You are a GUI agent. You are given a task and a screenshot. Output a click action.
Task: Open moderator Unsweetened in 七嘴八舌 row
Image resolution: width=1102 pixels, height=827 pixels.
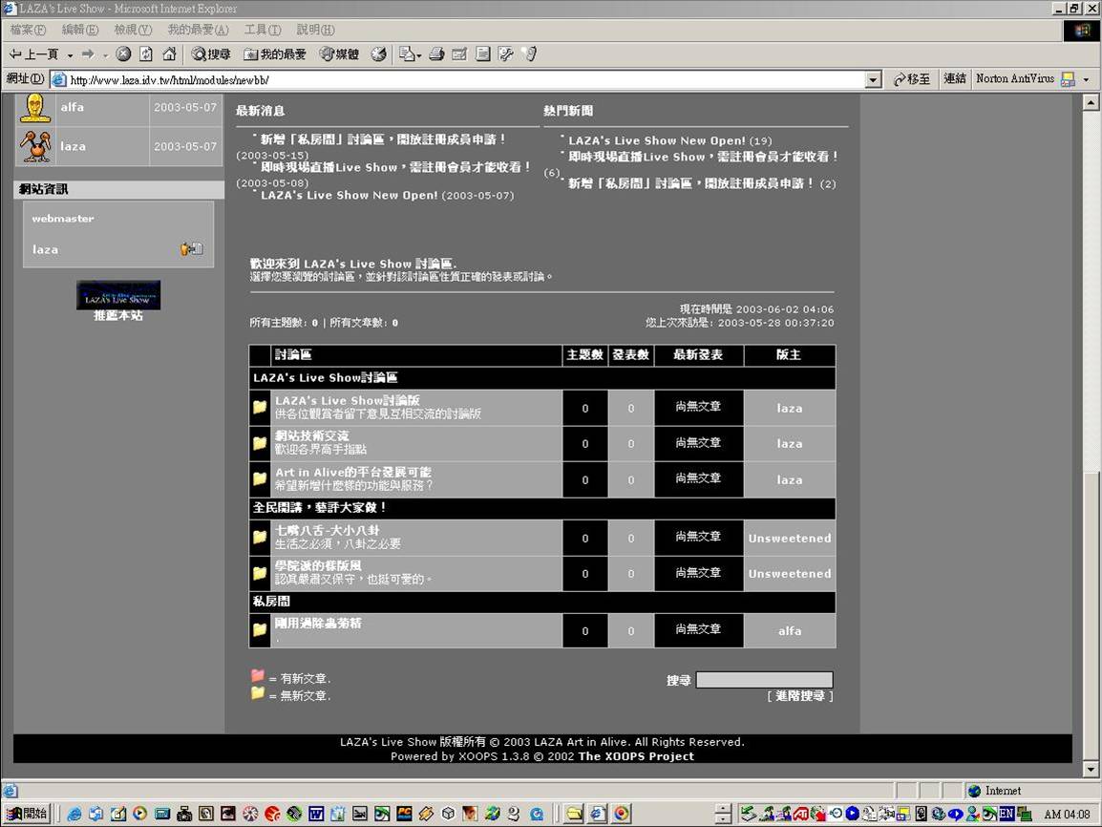pos(789,539)
